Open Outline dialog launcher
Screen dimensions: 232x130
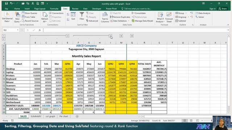192,25
